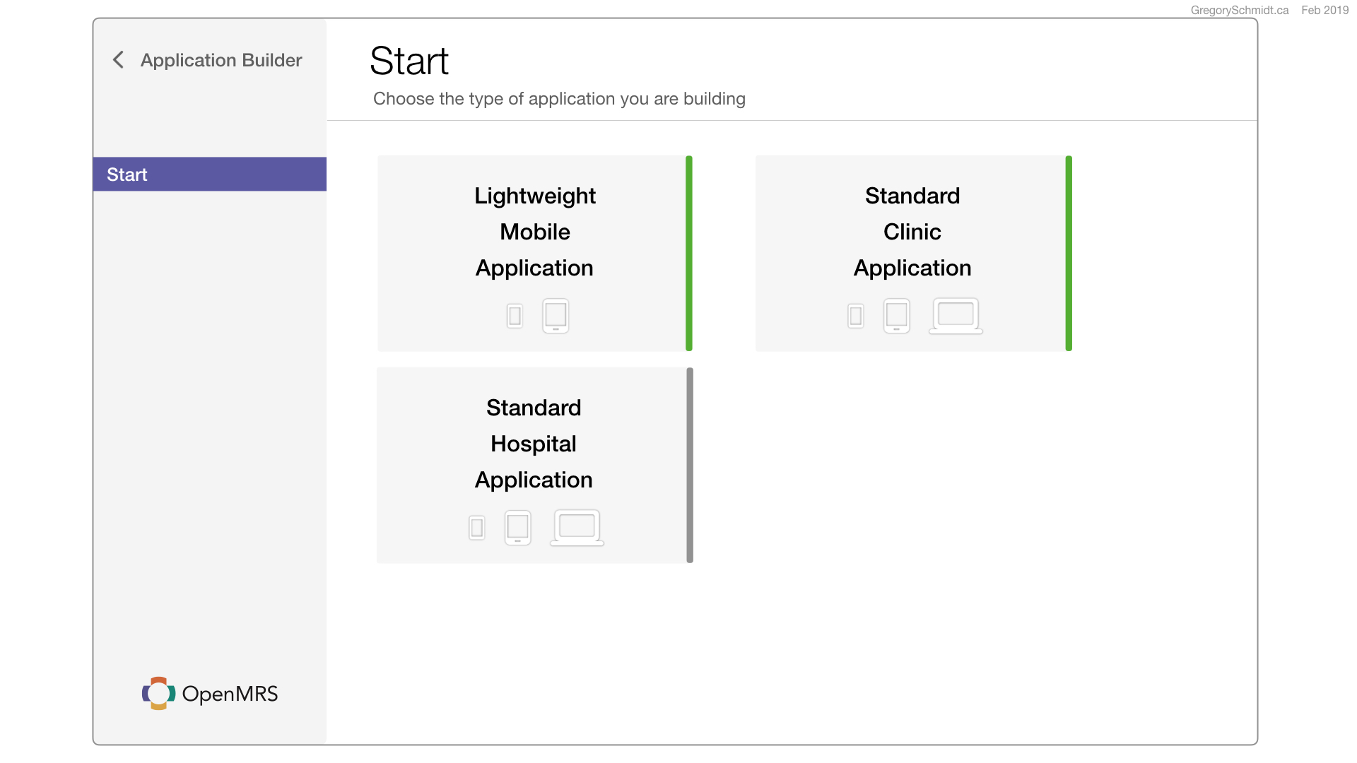The height and width of the screenshot is (763, 1357).
Task: Click the Start page heading
Action: pos(409,61)
